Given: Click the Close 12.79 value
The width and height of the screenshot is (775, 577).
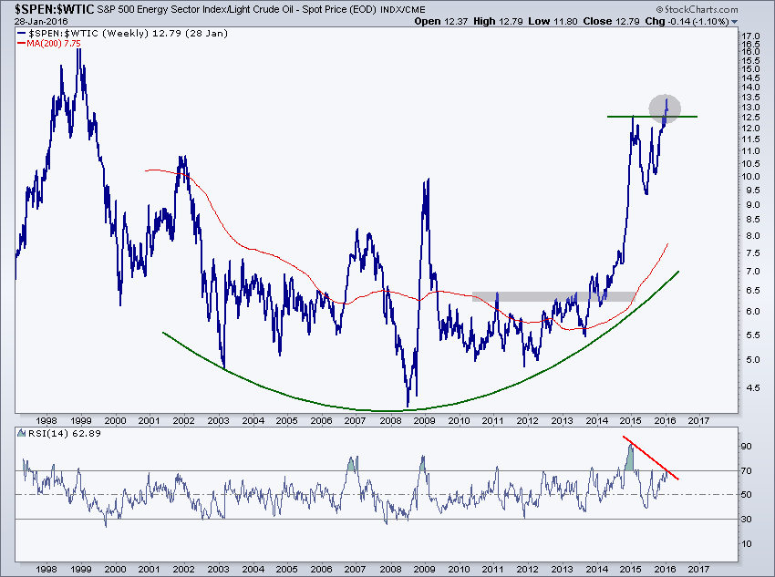Looking at the screenshot, I should click(x=611, y=21).
